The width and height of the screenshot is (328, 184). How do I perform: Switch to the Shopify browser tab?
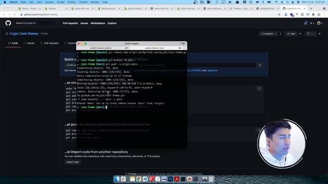[x=55, y=9]
